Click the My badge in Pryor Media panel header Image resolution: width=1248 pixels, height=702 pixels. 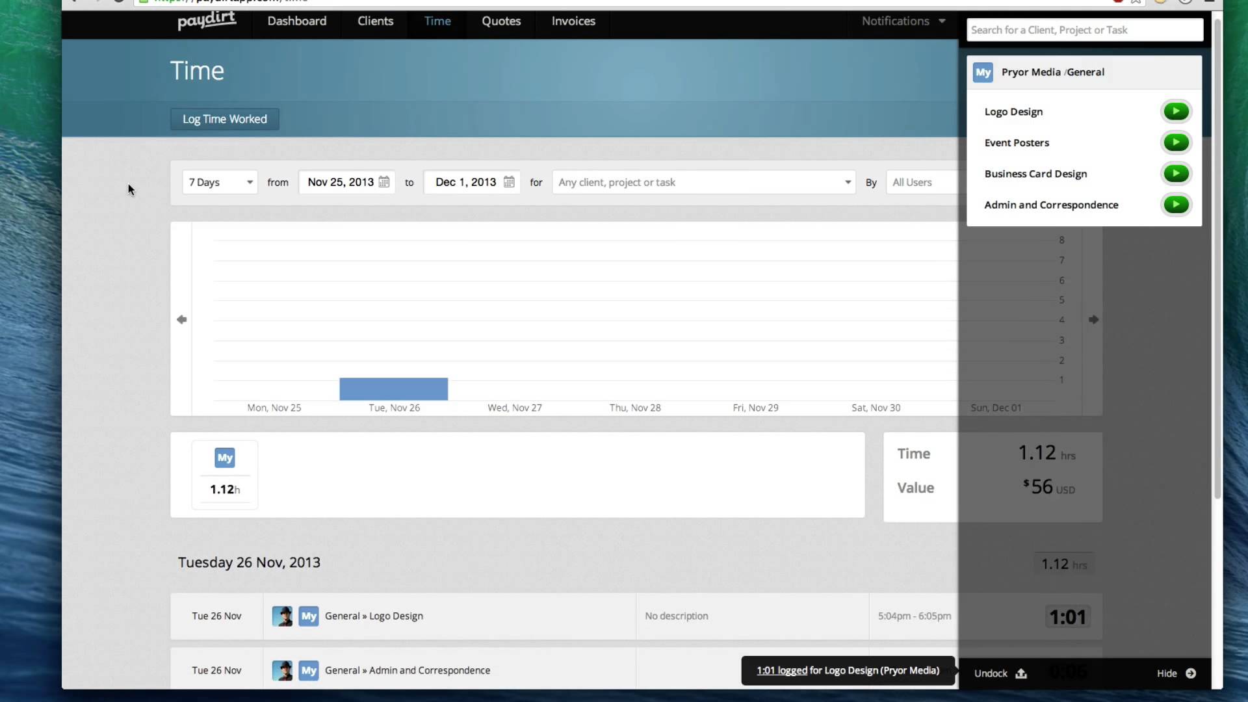[x=983, y=72]
